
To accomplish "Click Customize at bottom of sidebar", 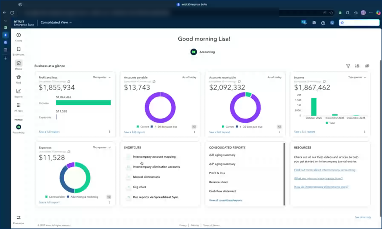I will click(x=18, y=218).
